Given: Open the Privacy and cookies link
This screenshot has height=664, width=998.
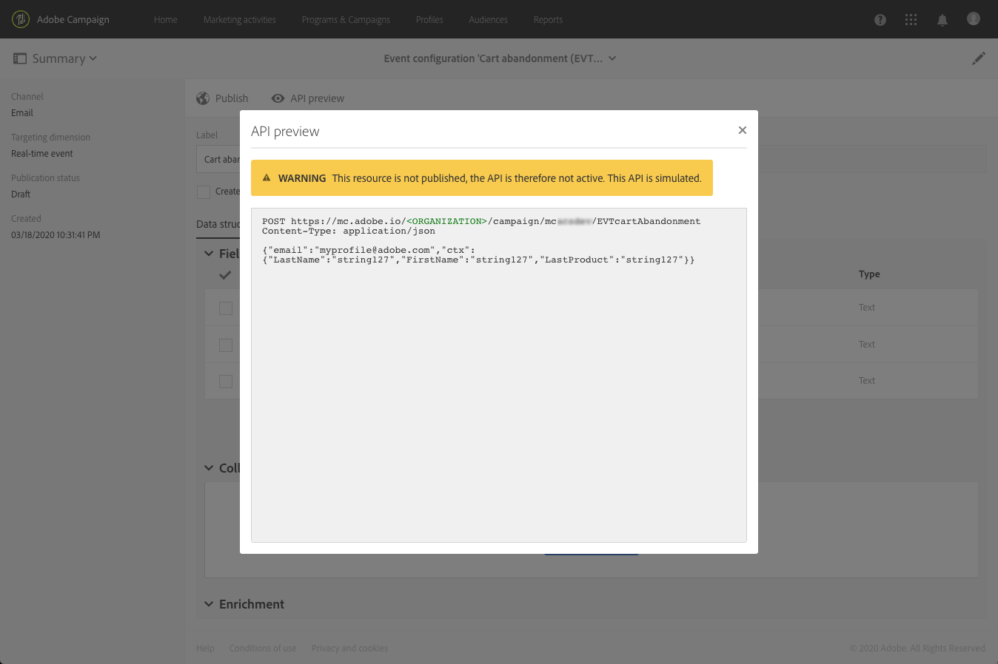Looking at the screenshot, I should [x=349, y=648].
